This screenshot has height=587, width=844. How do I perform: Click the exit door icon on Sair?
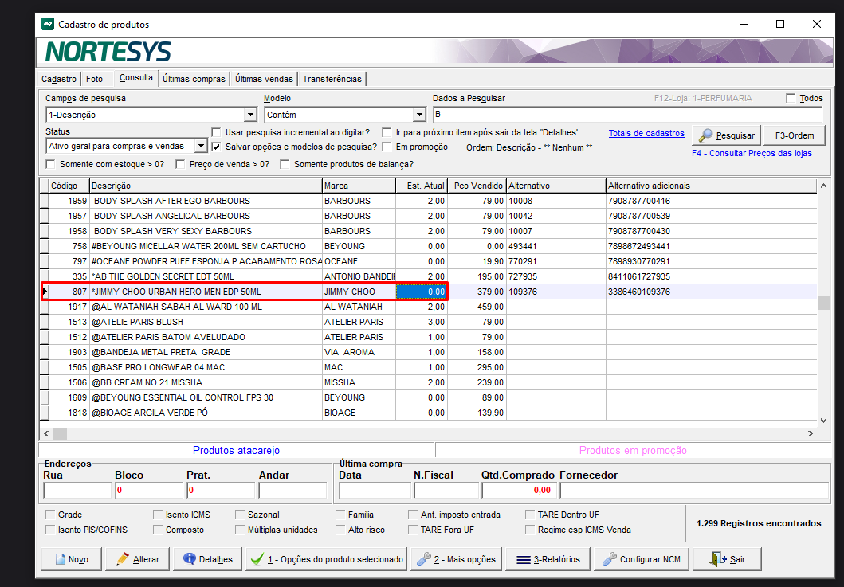(x=718, y=559)
